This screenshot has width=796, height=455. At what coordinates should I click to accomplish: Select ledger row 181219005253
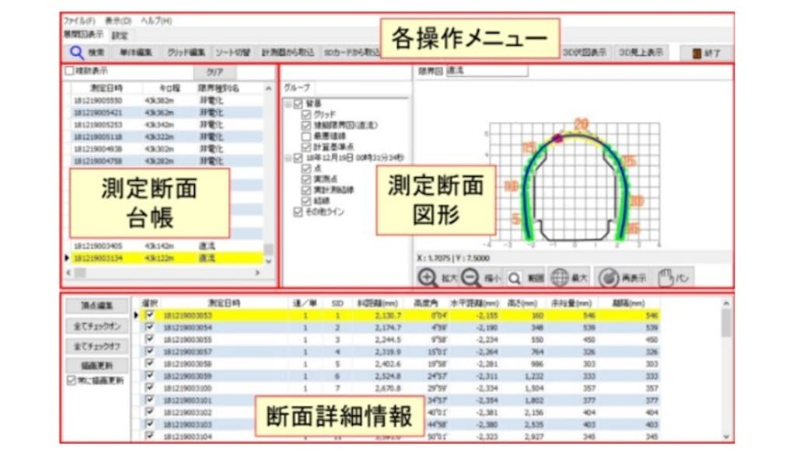(166, 125)
